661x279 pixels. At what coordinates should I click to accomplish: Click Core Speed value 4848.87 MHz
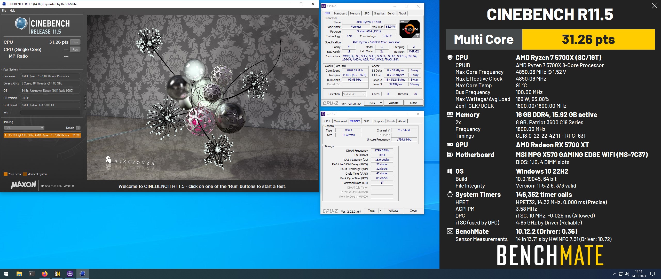point(355,70)
